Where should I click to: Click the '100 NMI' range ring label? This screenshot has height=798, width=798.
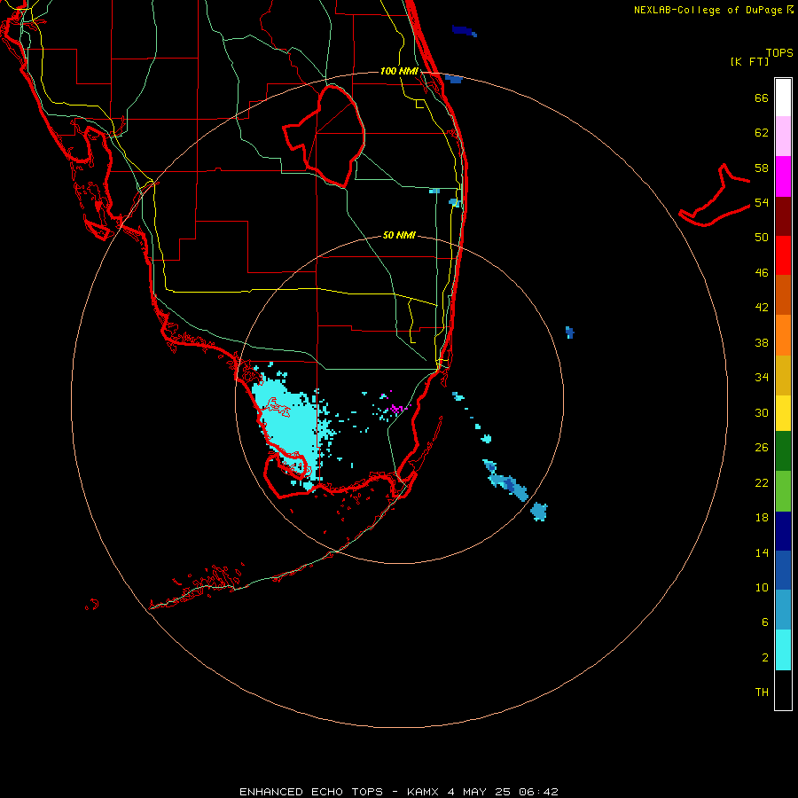[x=399, y=71]
